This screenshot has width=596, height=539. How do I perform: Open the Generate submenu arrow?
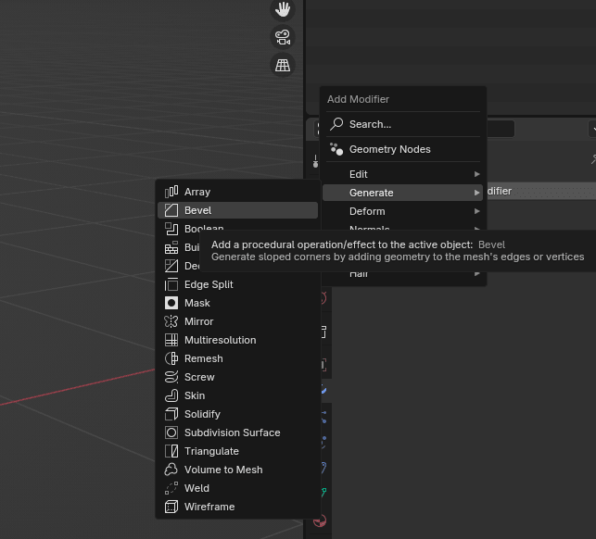477,193
